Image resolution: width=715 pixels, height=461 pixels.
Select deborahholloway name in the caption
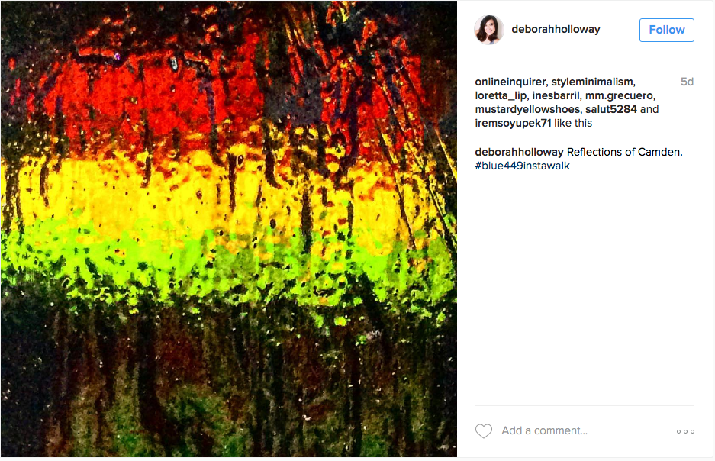coord(519,153)
